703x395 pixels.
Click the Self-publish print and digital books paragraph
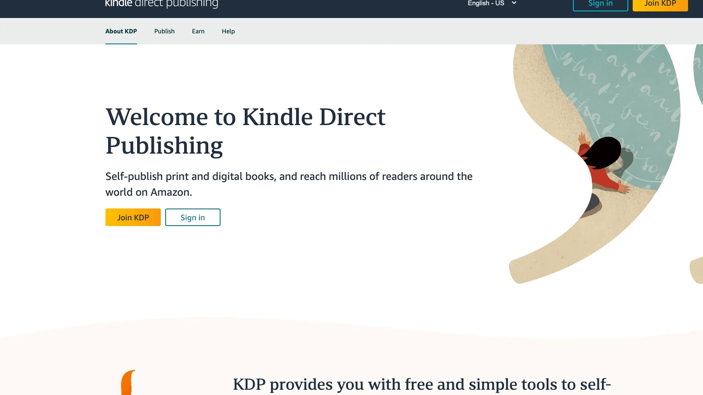pos(289,184)
